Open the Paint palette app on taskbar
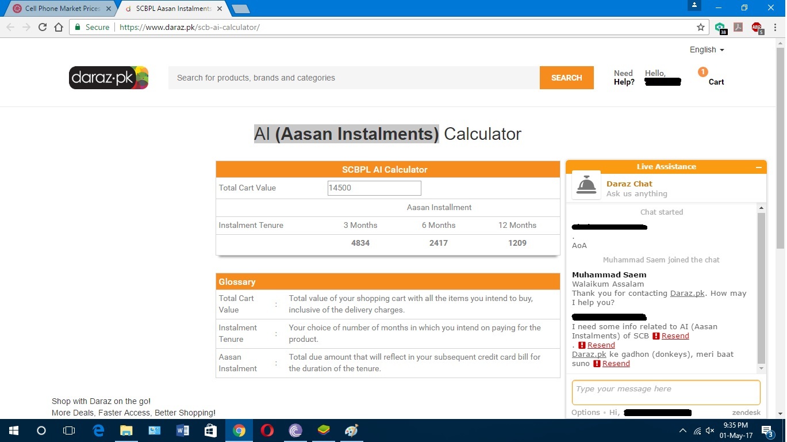The width and height of the screenshot is (787, 442). (351, 430)
